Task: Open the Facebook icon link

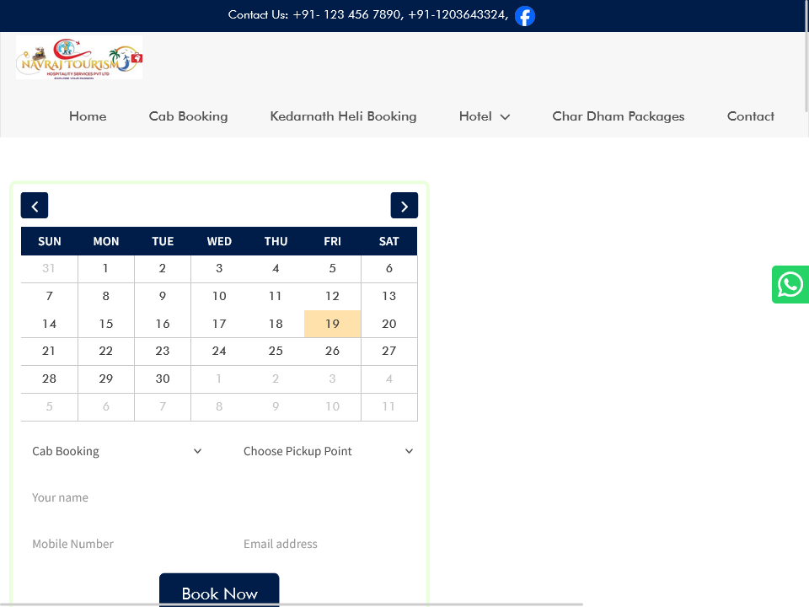Action: (524, 16)
